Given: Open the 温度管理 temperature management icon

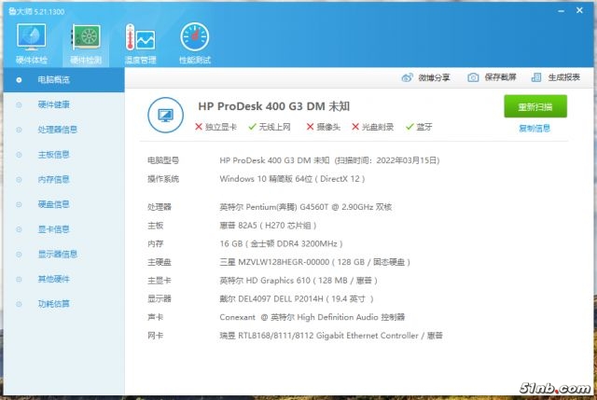Looking at the screenshot, I should [140, 40].
